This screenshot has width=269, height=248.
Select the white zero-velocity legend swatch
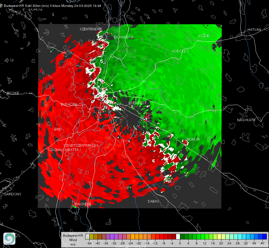(178, 236)
